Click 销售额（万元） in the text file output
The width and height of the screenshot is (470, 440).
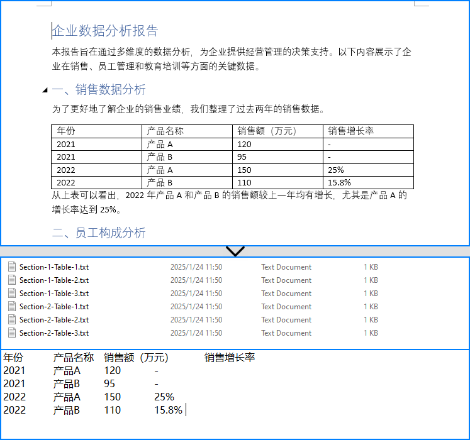tap(136, 357)
